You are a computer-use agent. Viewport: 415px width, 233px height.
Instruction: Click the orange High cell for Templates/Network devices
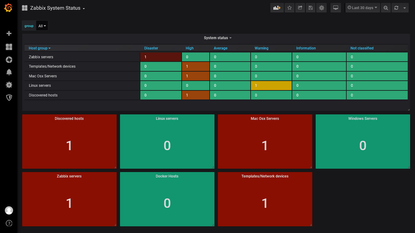pos(196,66)
